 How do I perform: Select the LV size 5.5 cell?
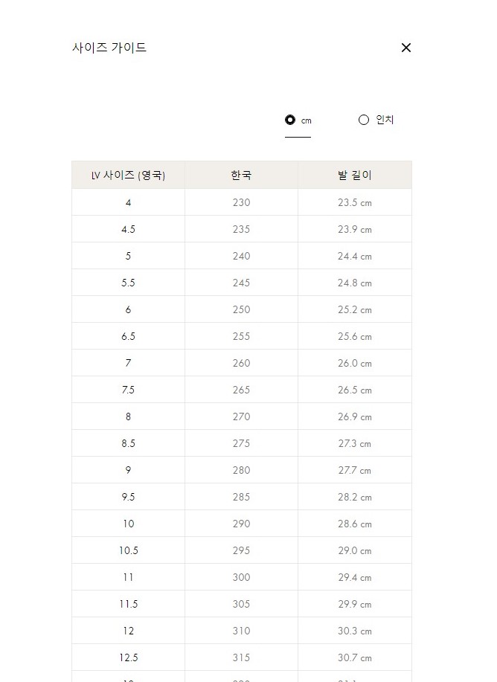coord(128,283)
